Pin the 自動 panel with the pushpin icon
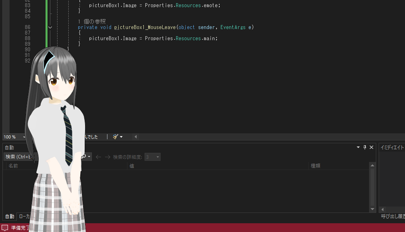 (x=365, y=147)
